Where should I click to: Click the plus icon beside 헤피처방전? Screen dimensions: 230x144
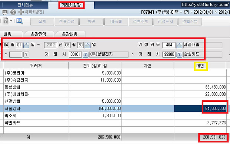[21, 12]
